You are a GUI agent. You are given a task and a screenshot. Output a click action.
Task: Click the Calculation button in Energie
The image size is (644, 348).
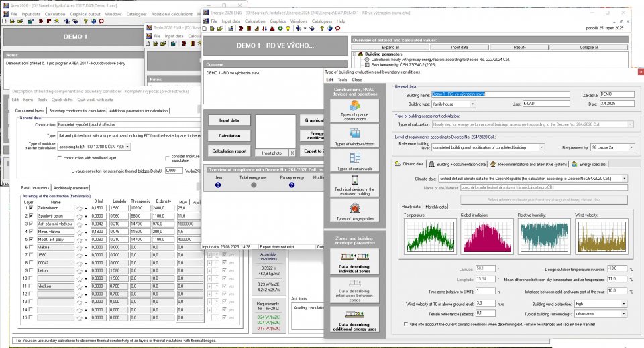[x=229, y=136]
